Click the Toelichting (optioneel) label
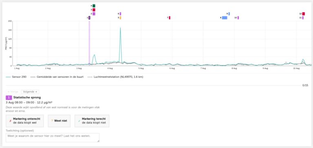This screenshot has width=313, height=148. (x=20, y=131)
